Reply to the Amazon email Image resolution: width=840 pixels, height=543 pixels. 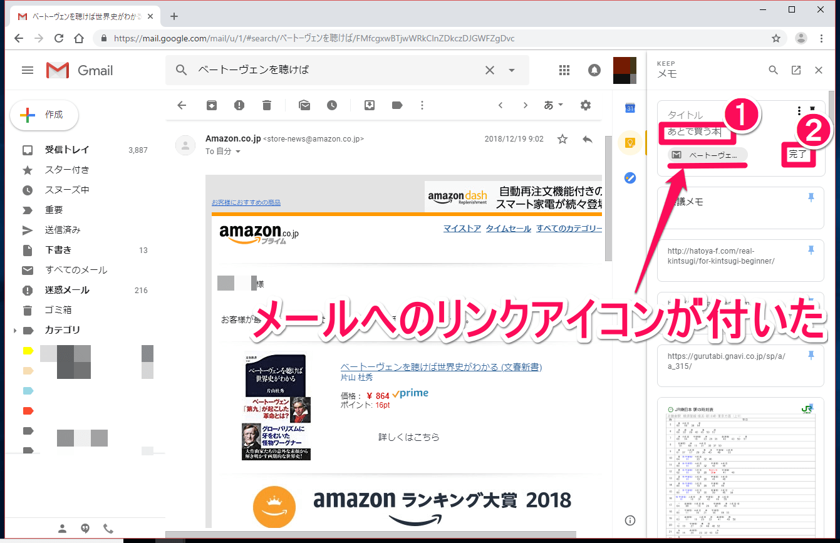tap(588, 139)
